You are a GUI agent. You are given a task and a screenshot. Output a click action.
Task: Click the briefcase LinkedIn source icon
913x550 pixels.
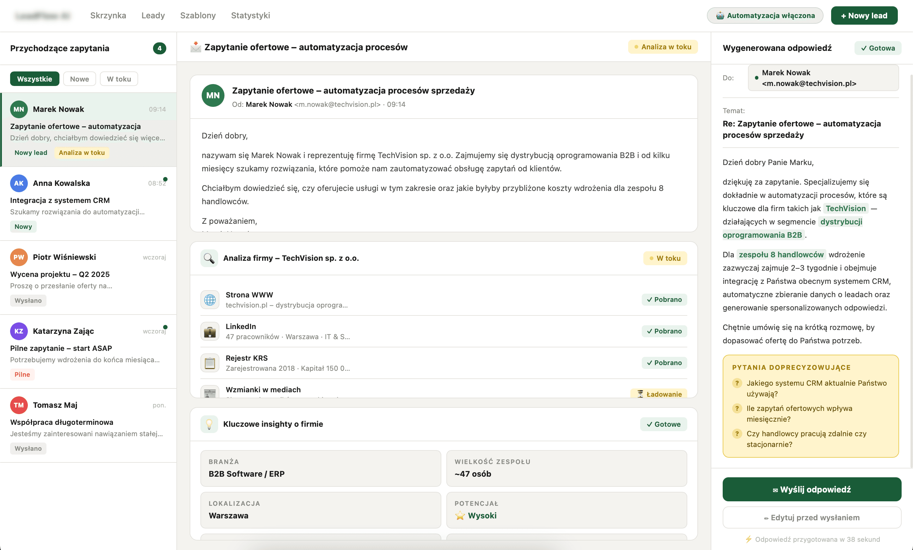[210, 331]
